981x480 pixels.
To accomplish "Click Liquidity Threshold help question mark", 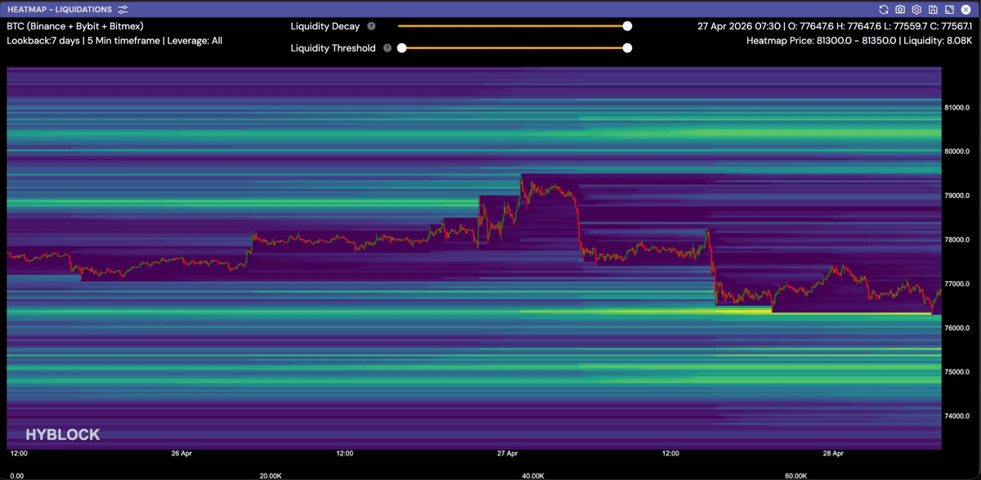I will pyautogui.click(x=387, y=48).
